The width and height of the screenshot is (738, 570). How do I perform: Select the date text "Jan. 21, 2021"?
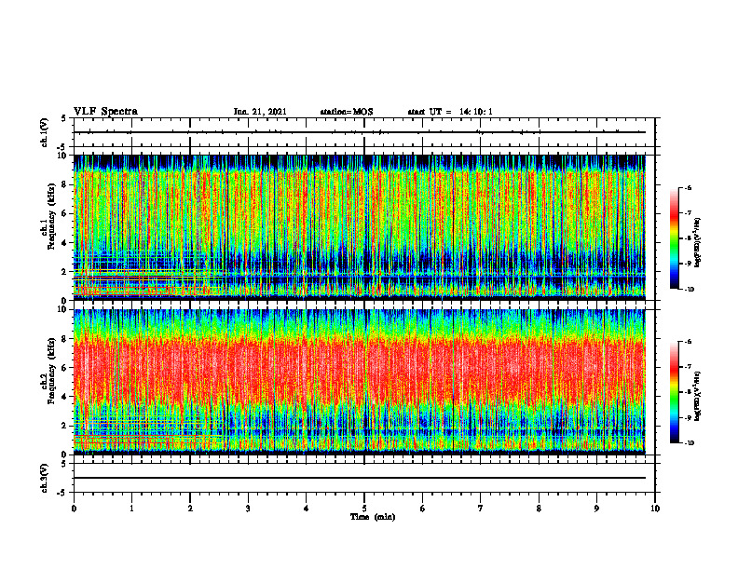click(260, 112)
